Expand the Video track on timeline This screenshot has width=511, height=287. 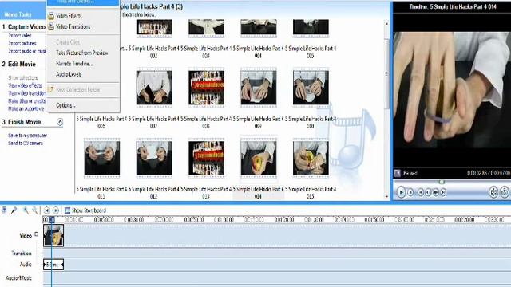coord(36,234)
